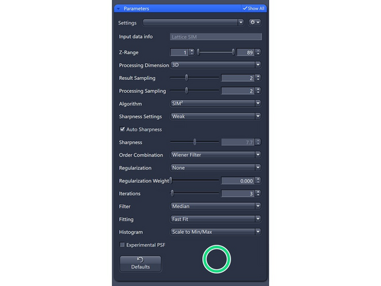Toggle the Show All option

254,8
